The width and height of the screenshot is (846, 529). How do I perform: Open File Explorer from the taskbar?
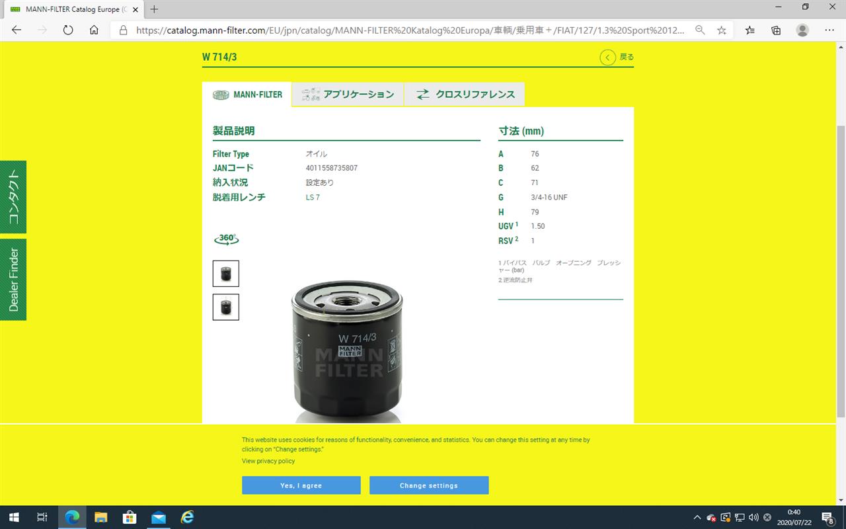pos(100,517)
